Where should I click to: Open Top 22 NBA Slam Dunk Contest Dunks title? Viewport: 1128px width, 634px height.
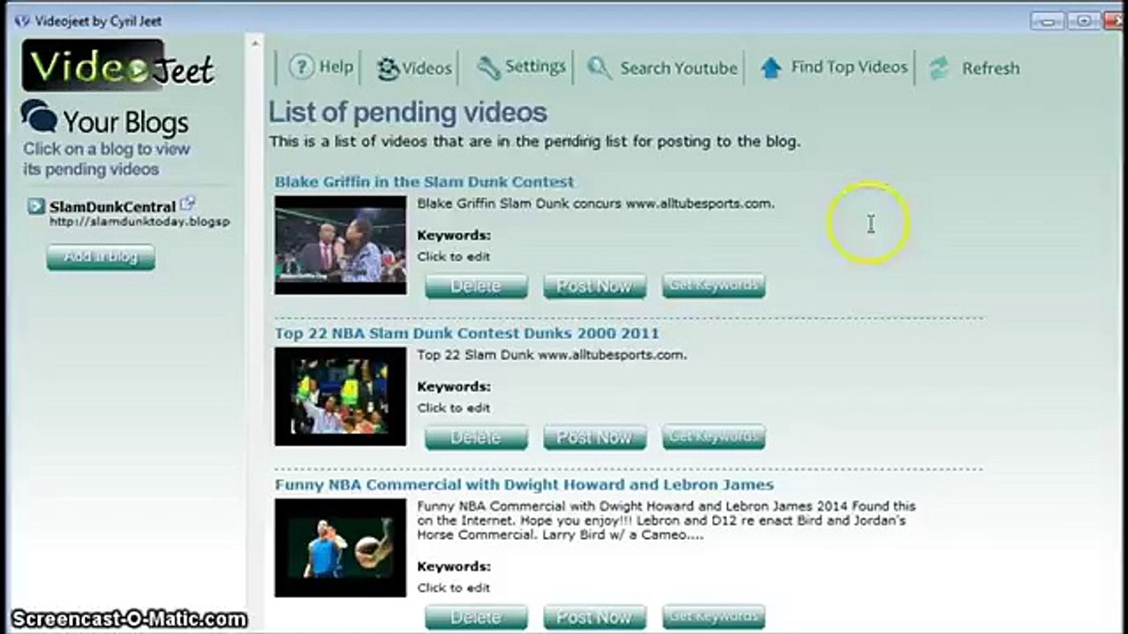[x=467, y=334]
